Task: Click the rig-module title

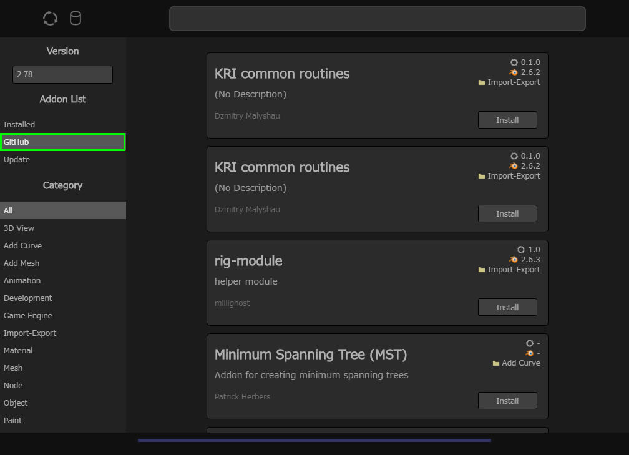Action: pos(248,261)
